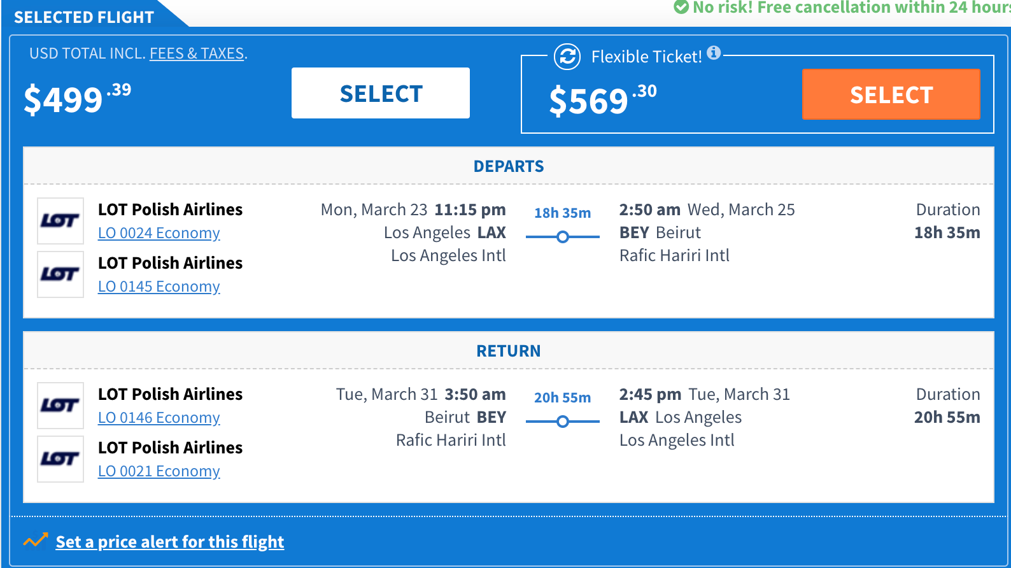This screenshot has height=568, width=1011.
Task: Open LO 0145 Economy flight details
Action: tap(159, 287)
